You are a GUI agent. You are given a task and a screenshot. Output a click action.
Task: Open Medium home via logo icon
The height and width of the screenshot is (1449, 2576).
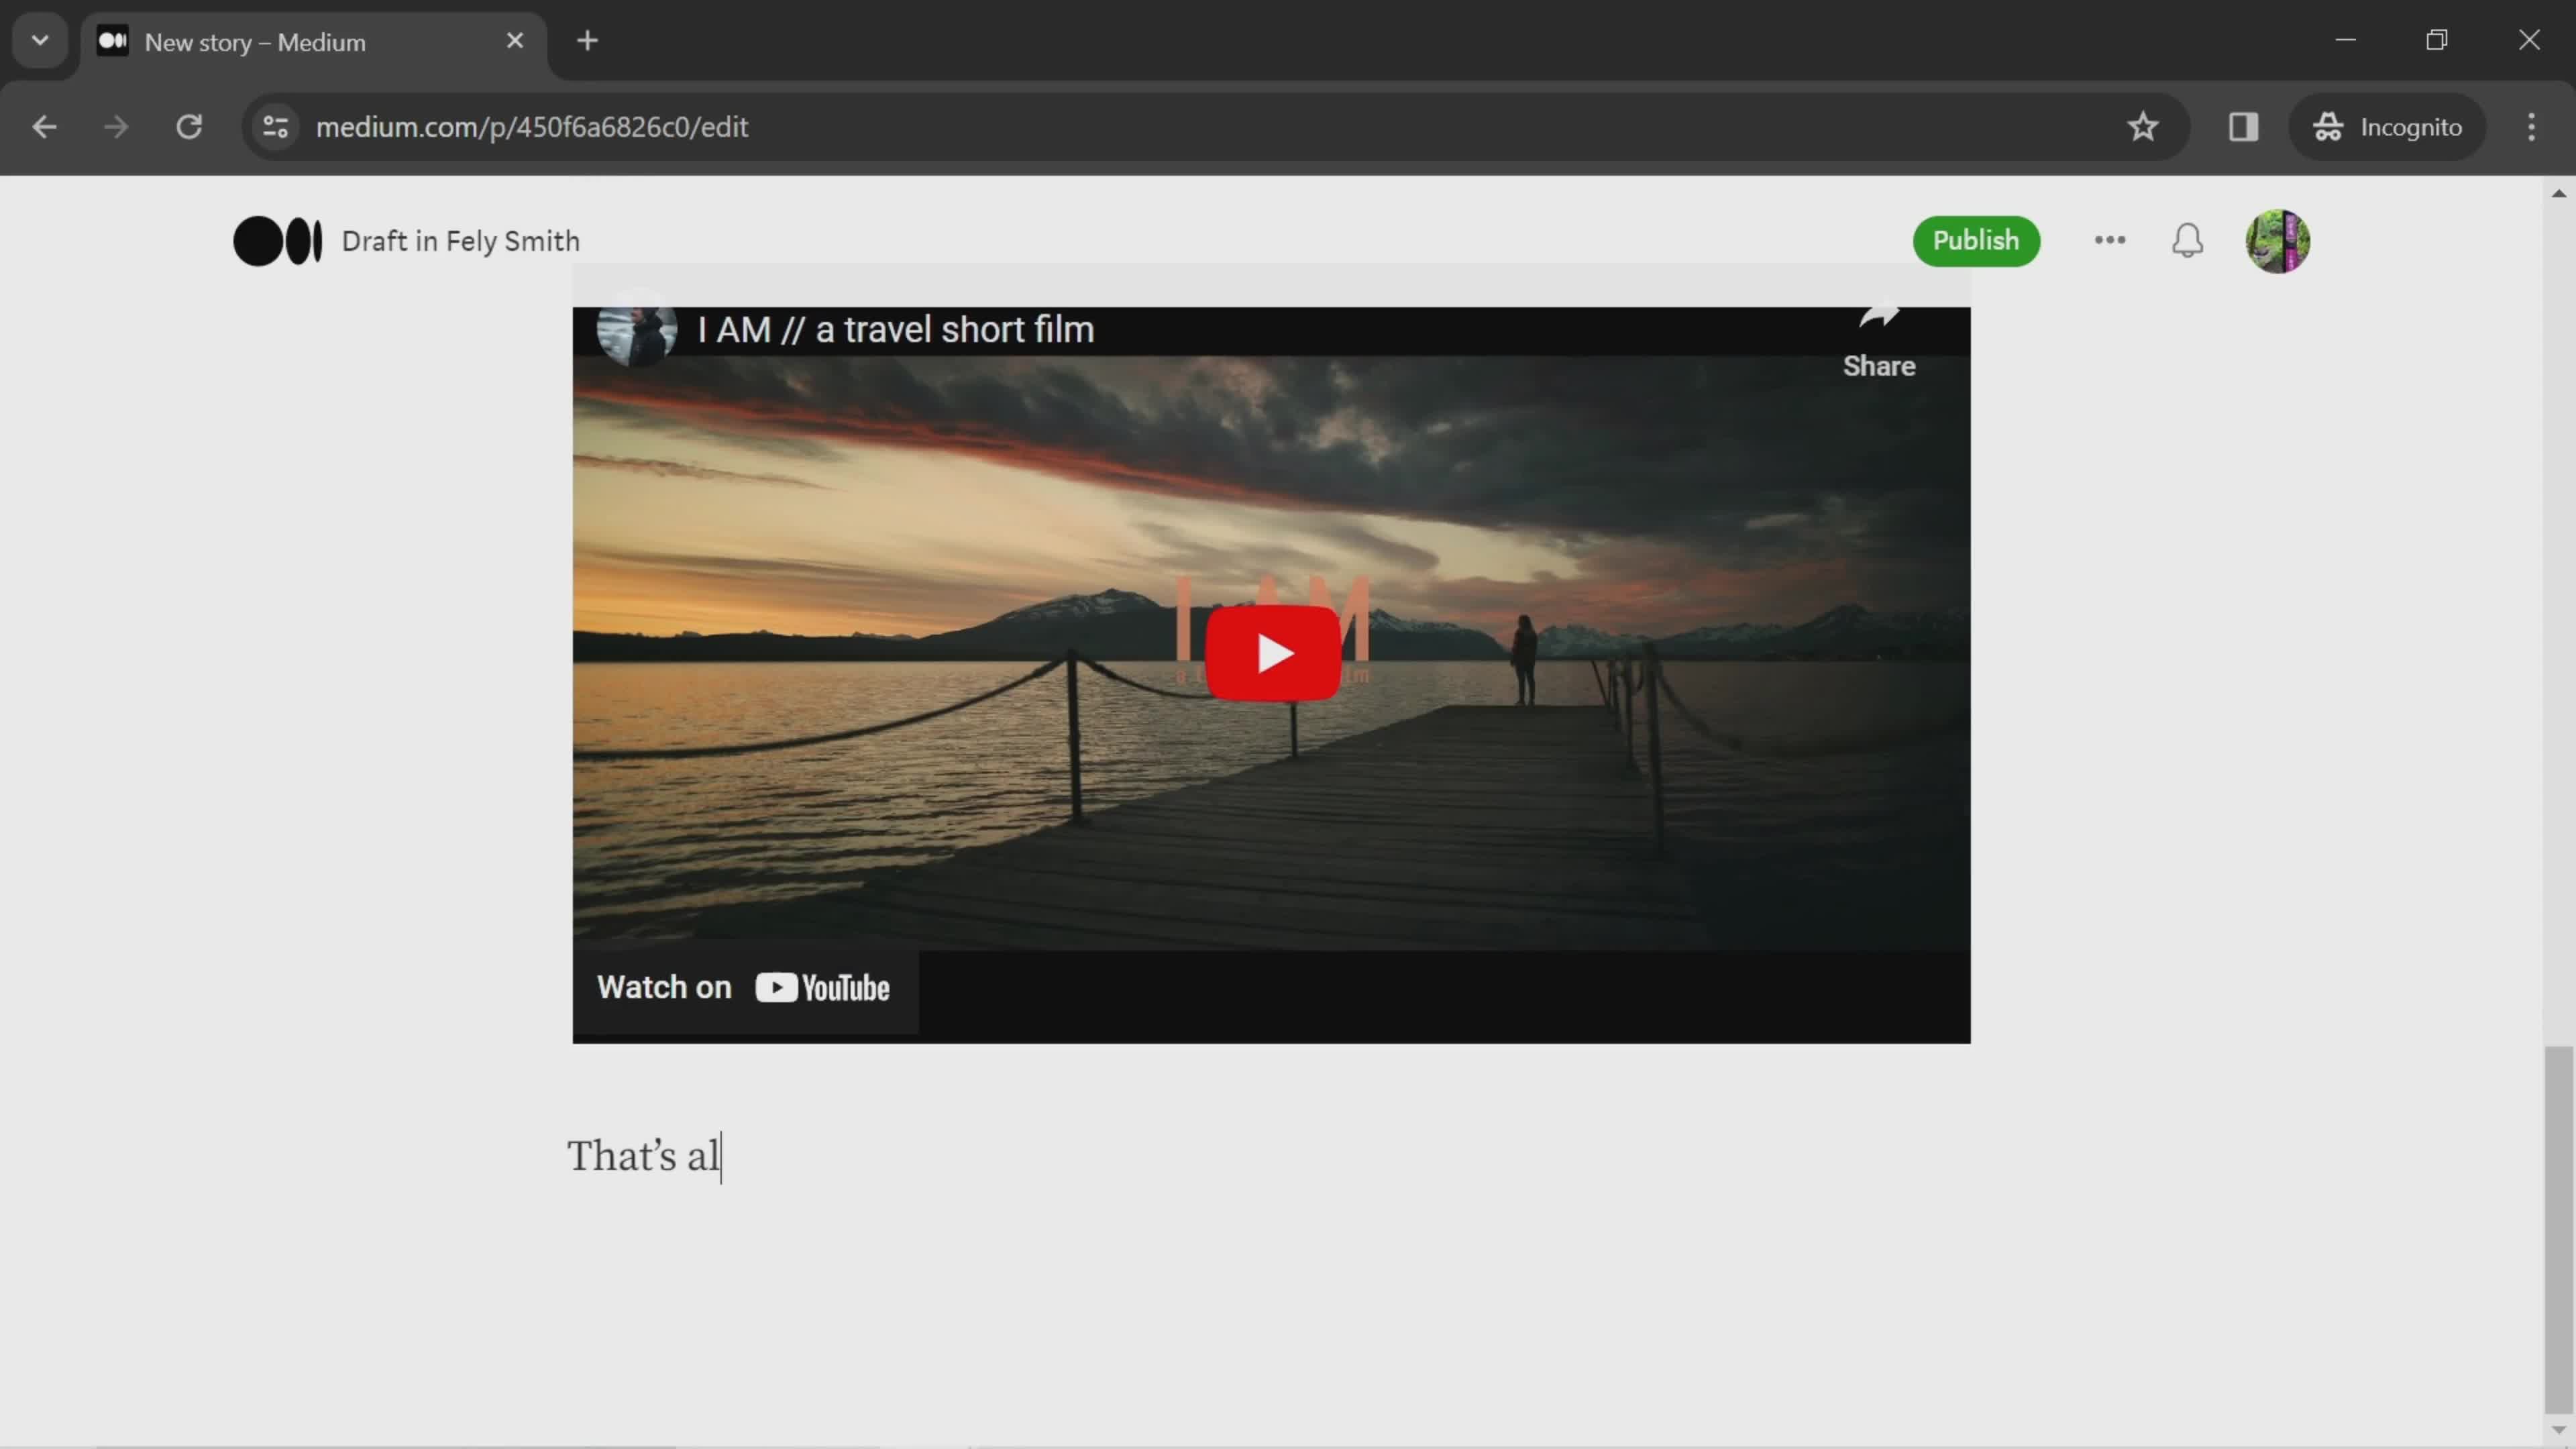(x=278, y=239)
